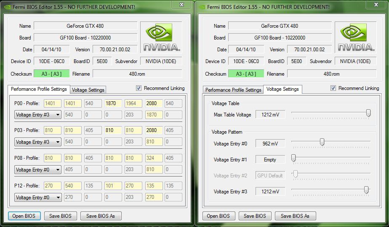Click Save BIOS button in right window
This screenshot has height=227, width=389.
(255, 216)
